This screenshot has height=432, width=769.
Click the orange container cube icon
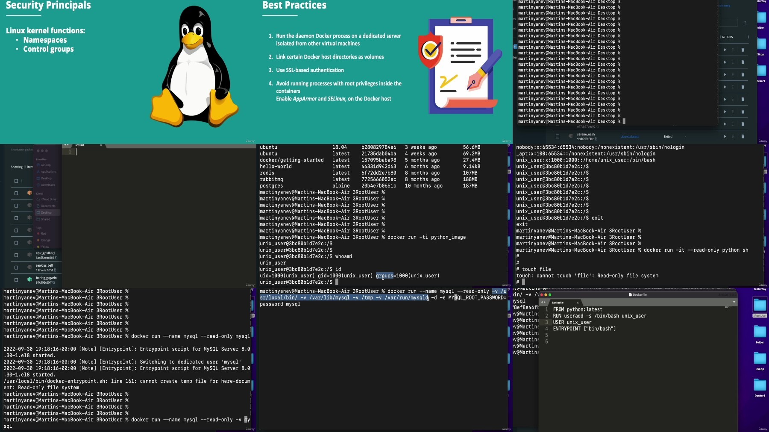pyautogui.click(x=29, y=193)
